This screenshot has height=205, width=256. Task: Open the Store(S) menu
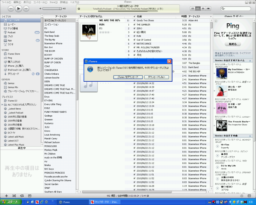53,2
